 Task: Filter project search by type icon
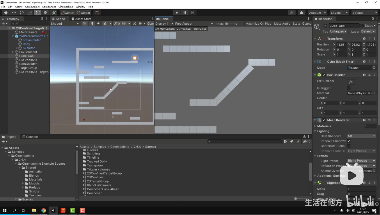[285, 141]
